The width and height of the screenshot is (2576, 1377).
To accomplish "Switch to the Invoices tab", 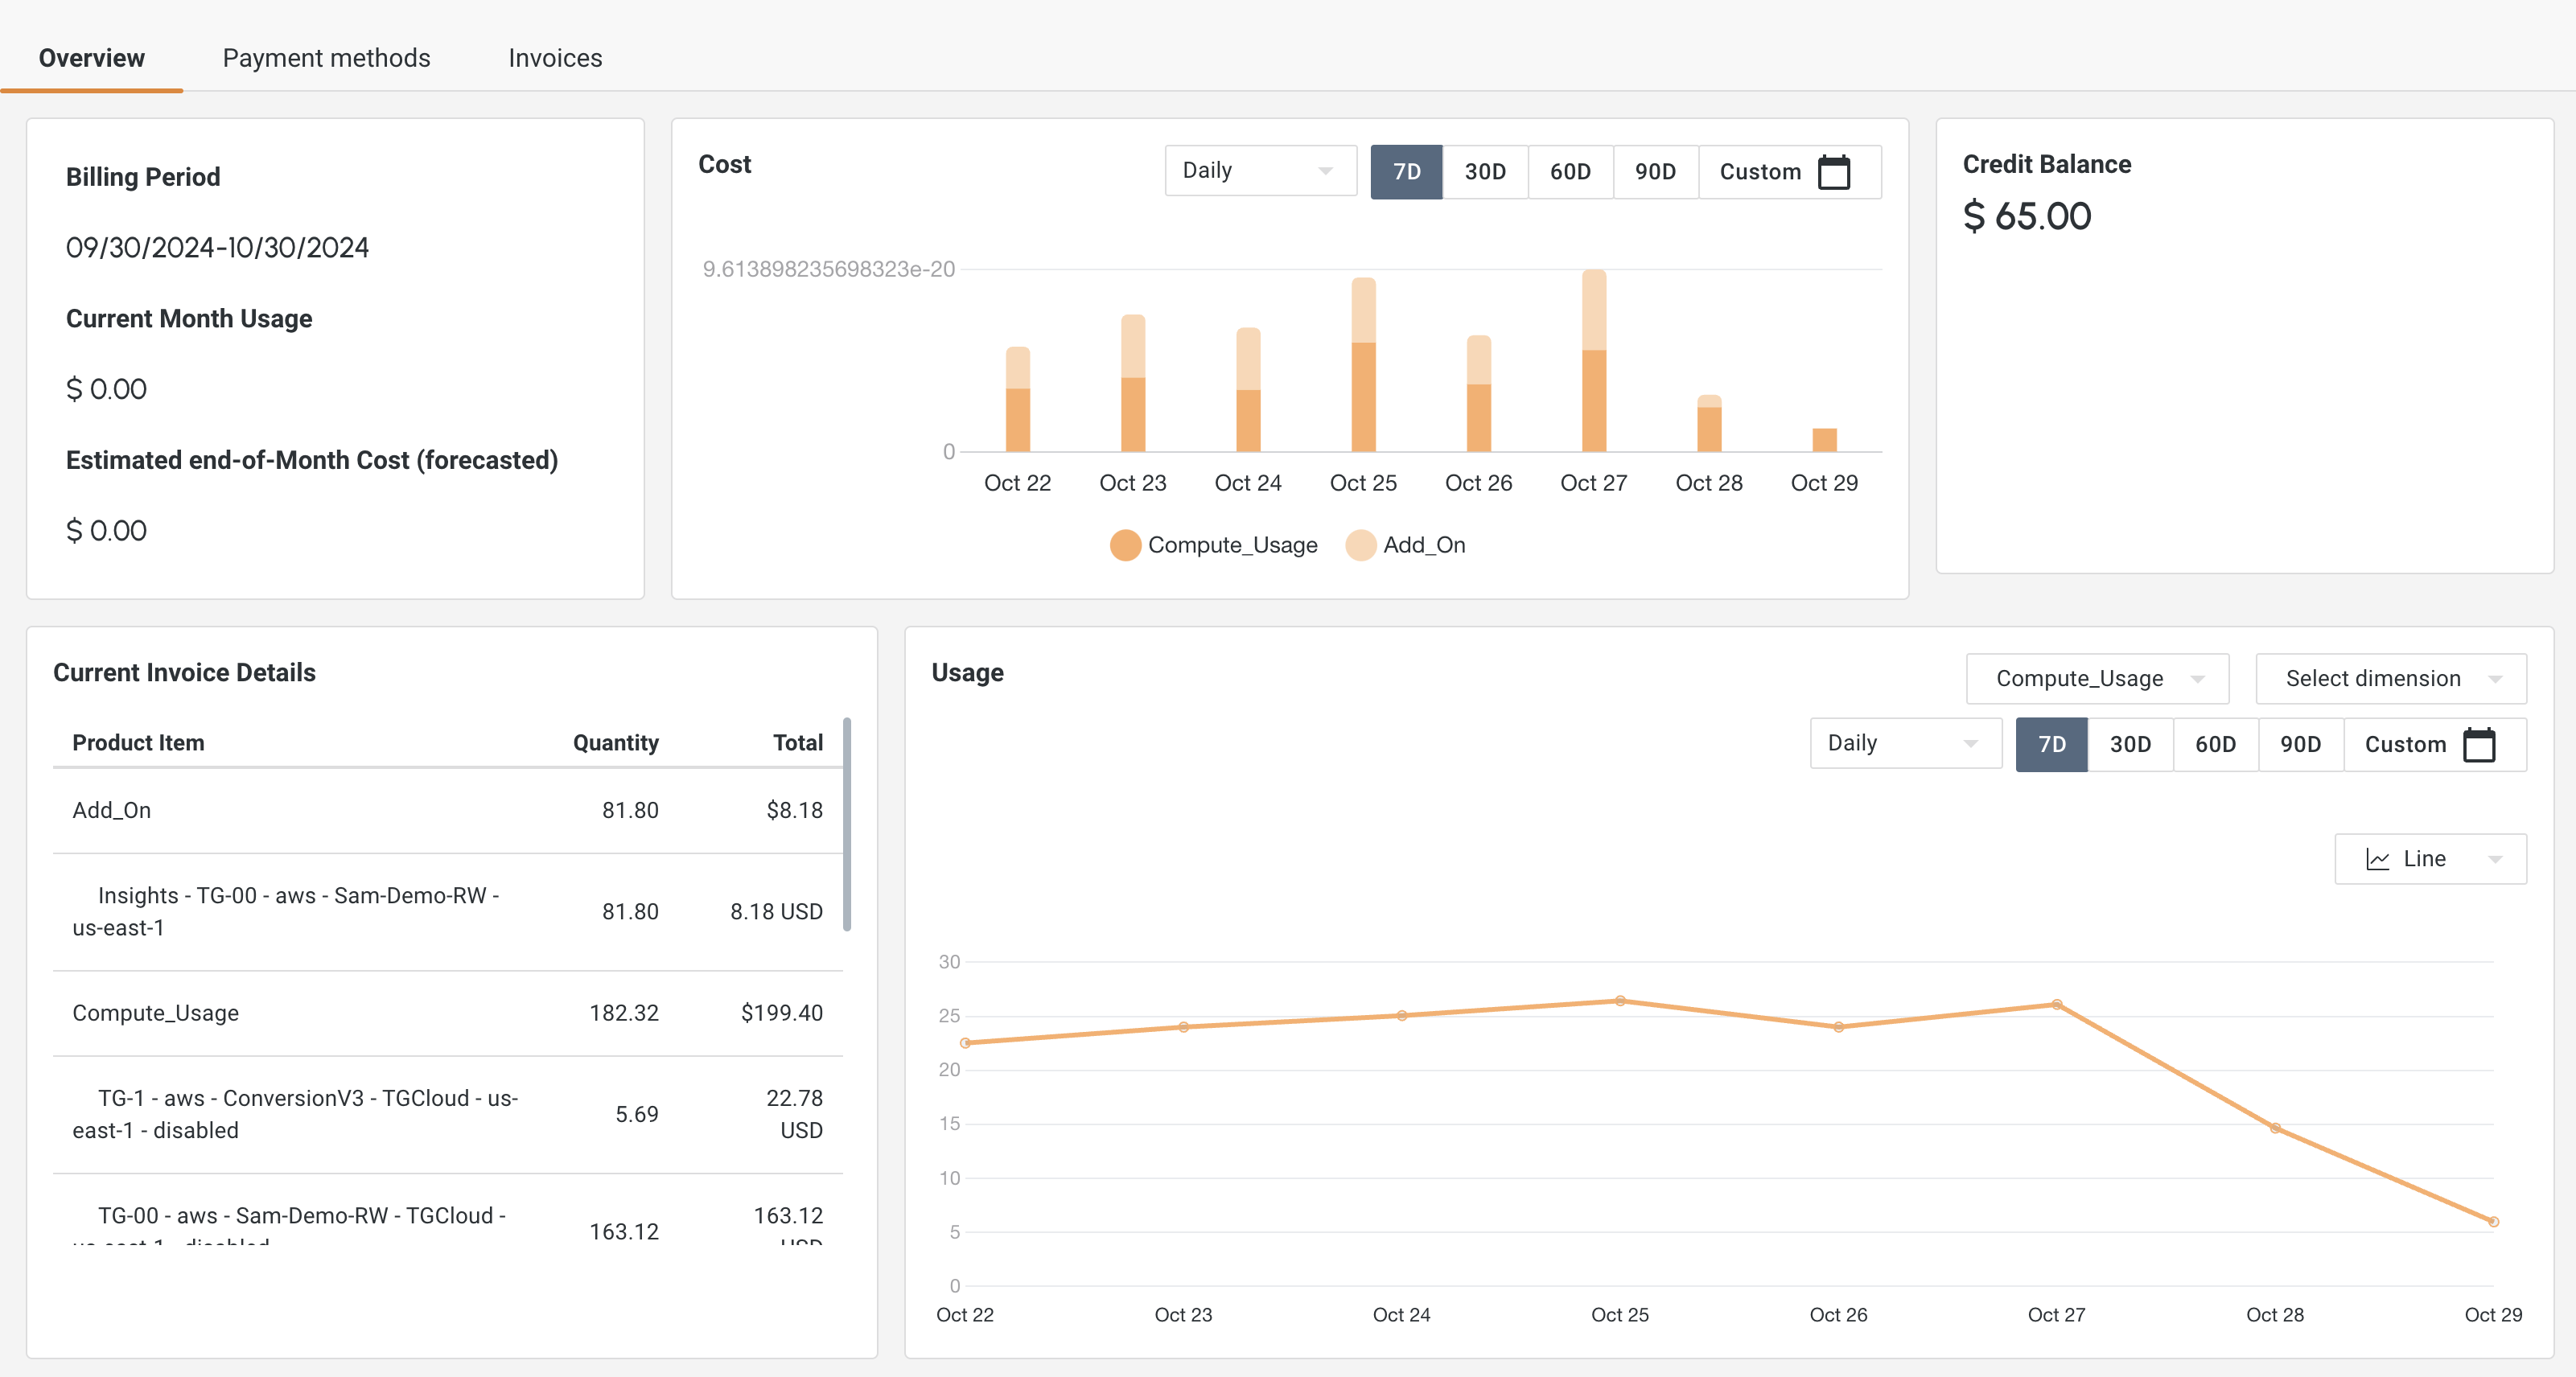I will (555, 58).
